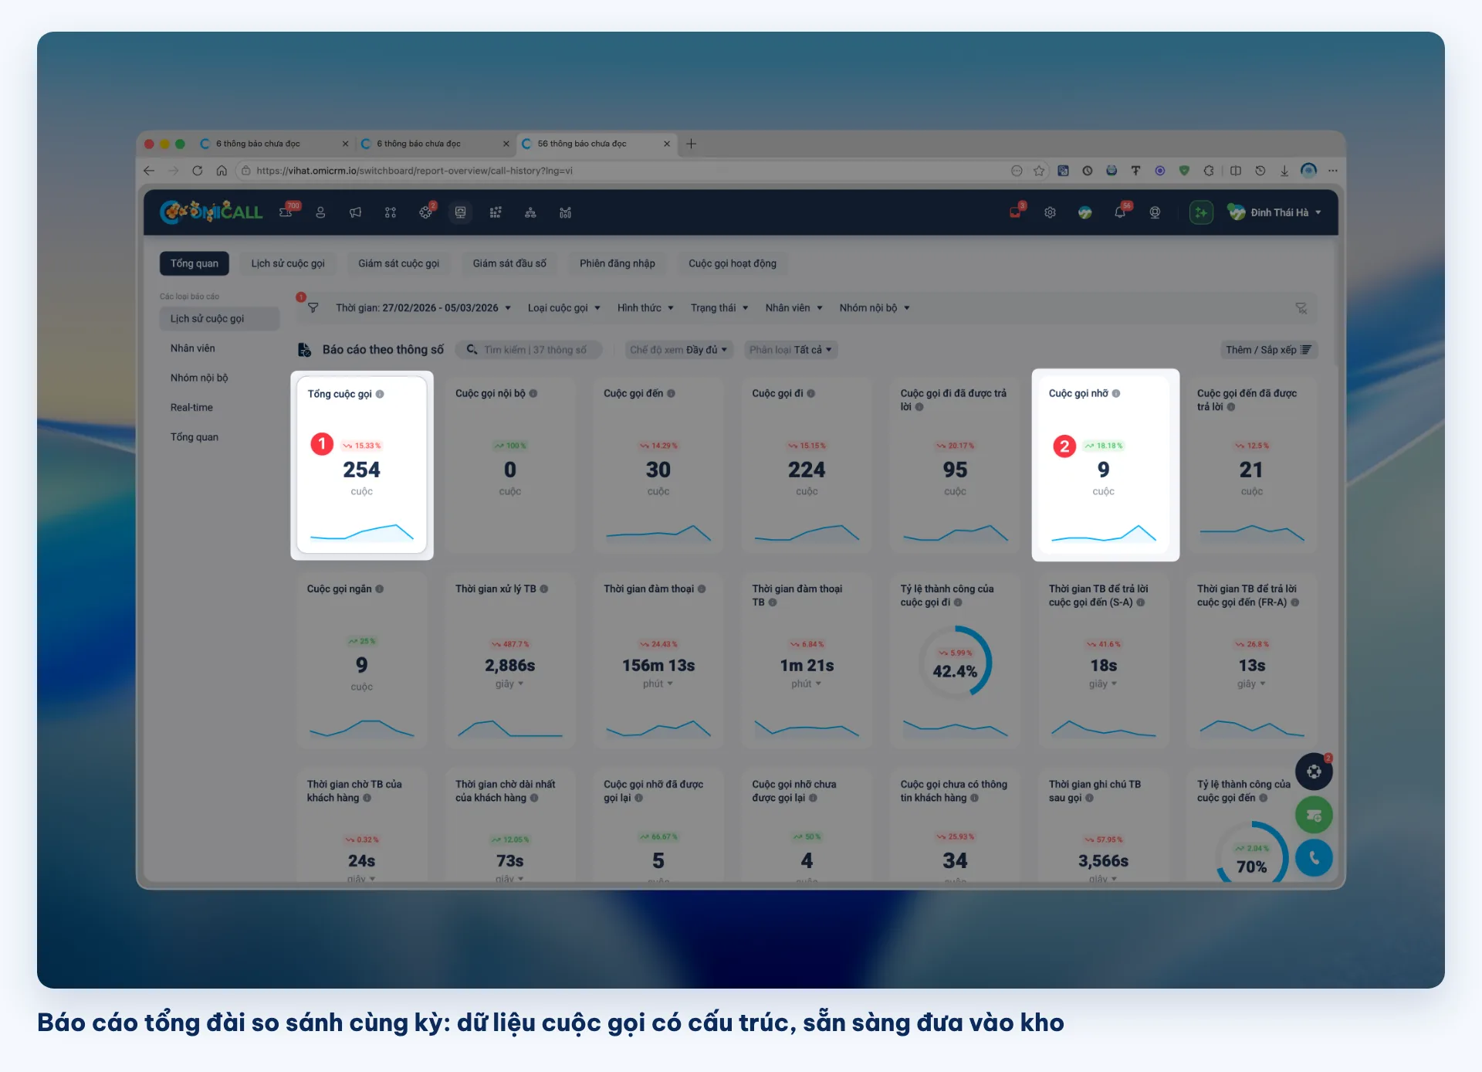Open Phân loại Tất cả dropdown
Screen dimensions: 1482x1072
(791, 350)
